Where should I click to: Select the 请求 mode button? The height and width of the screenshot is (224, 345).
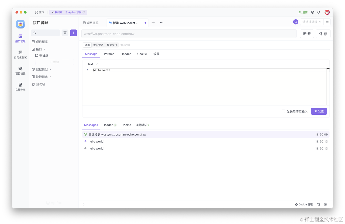point(87,45)
